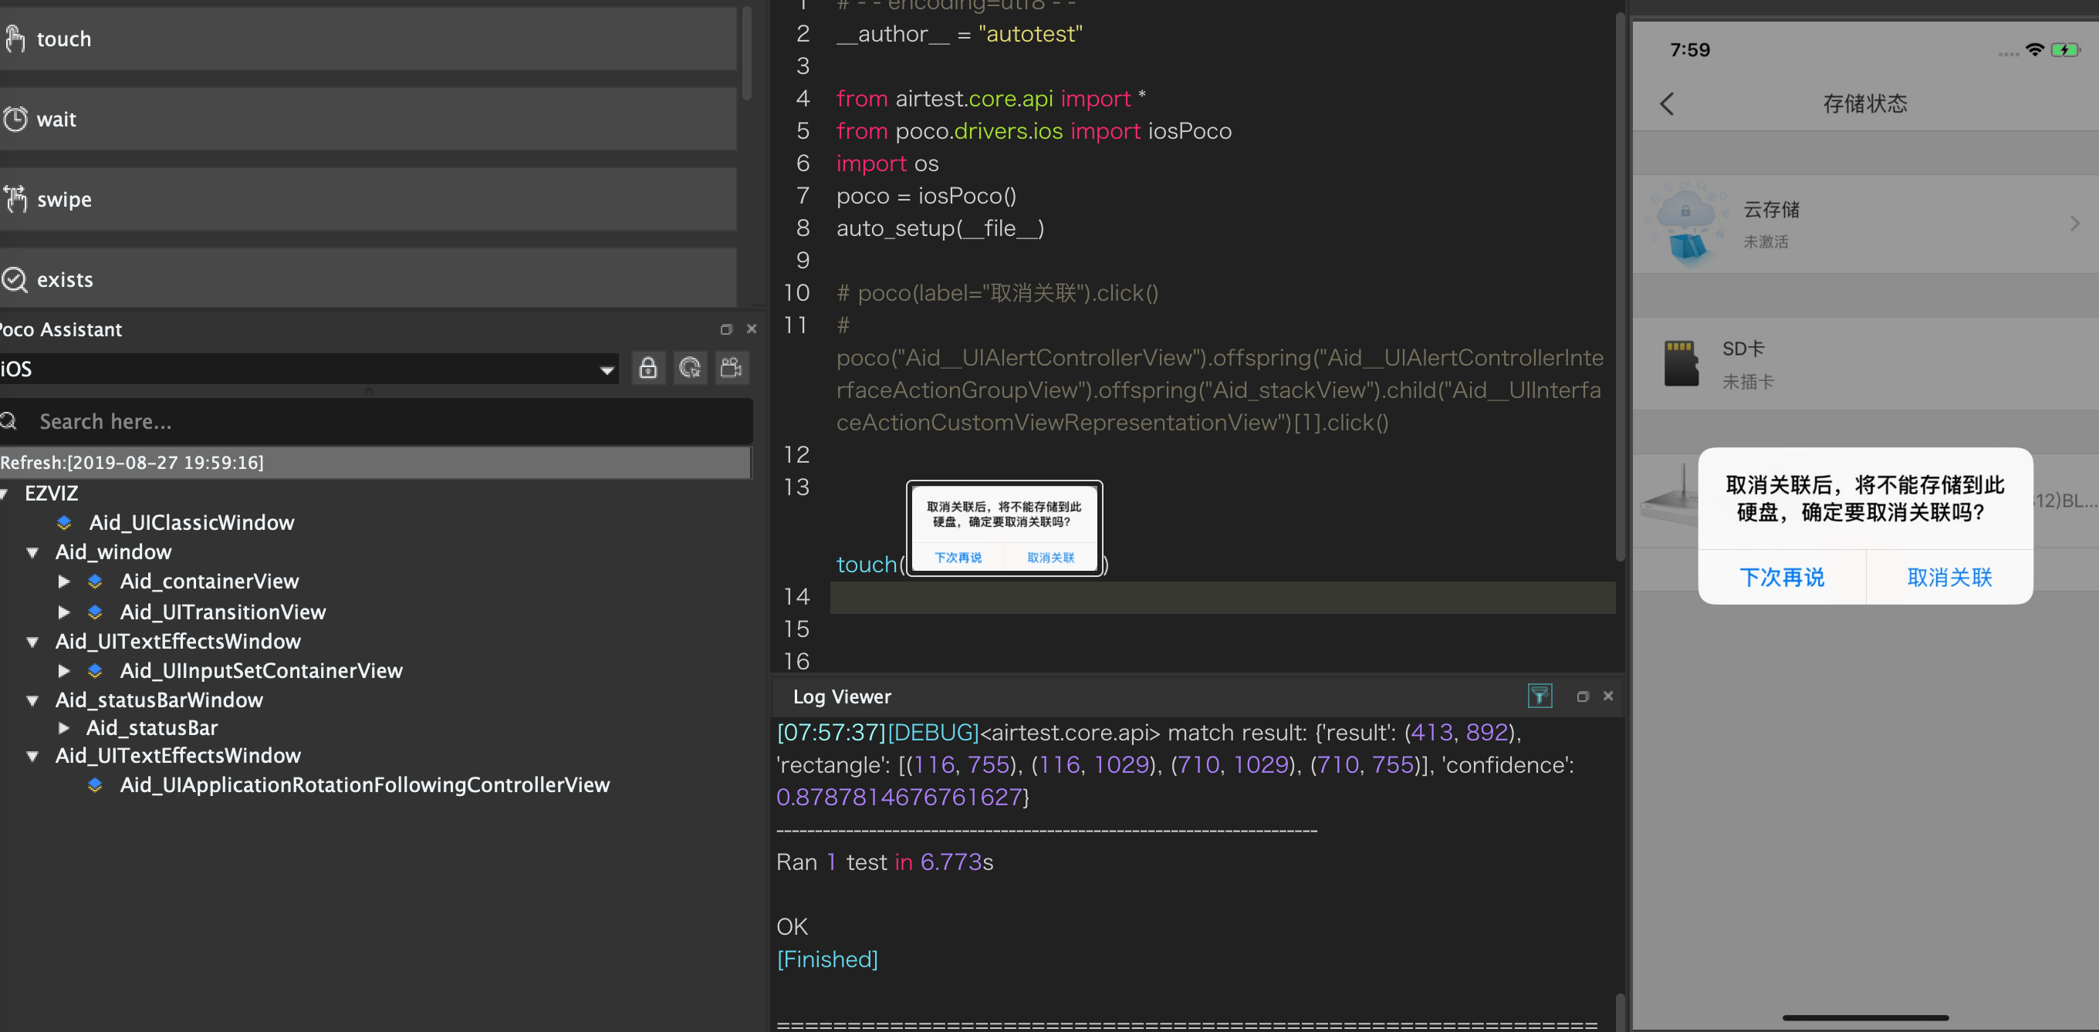Float the Log Viewer panel
This screenshot has width=2099, height=1032.
coord(1583,696)
